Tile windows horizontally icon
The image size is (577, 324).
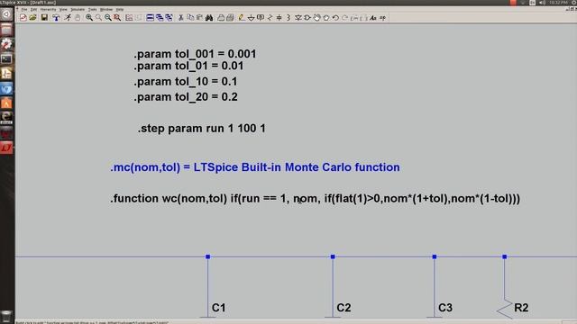(x=151, y=18)
